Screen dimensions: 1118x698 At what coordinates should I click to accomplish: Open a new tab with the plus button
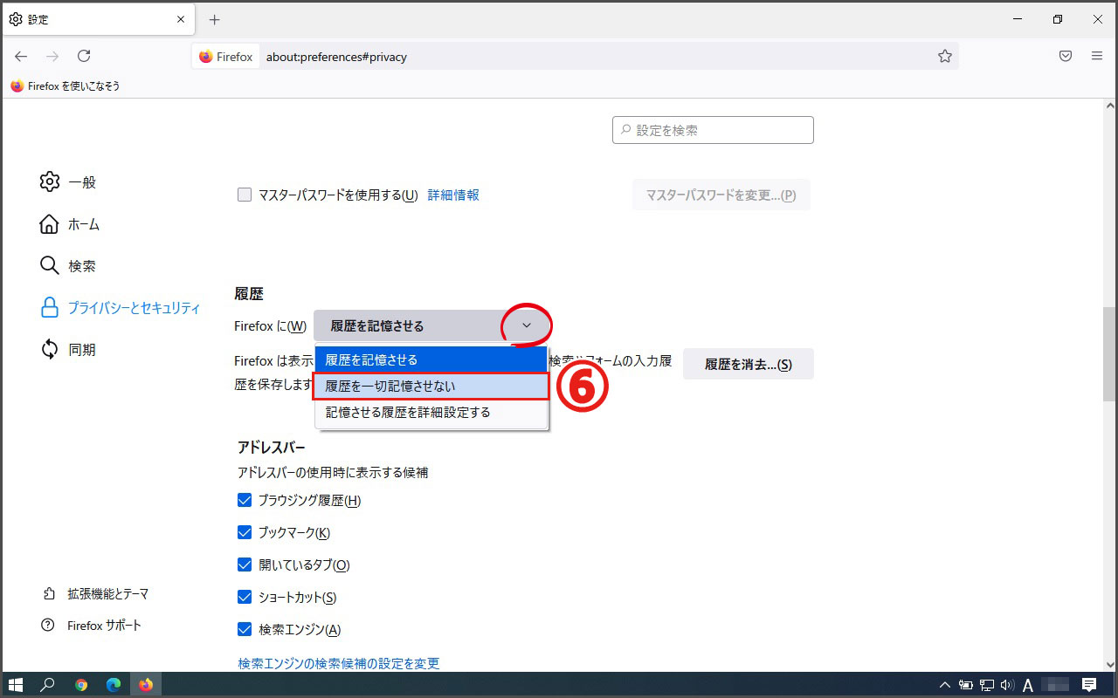[x=215, y=19]
